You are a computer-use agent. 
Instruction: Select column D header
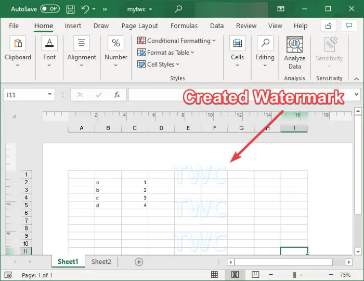161,128
